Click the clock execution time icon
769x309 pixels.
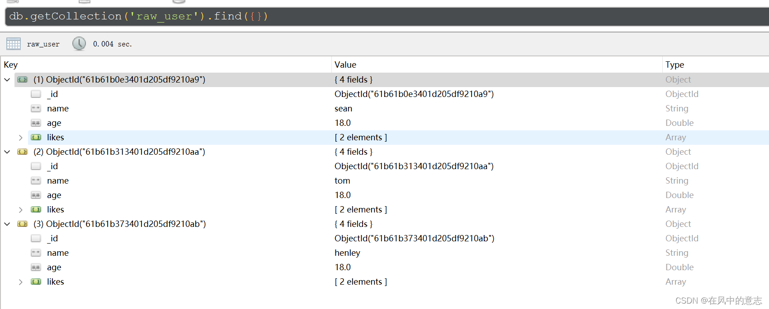(x=79, y=44)
